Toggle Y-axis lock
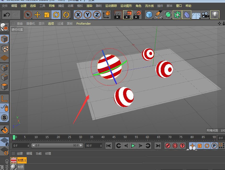 pyautogui.click(x=88, y=15)
